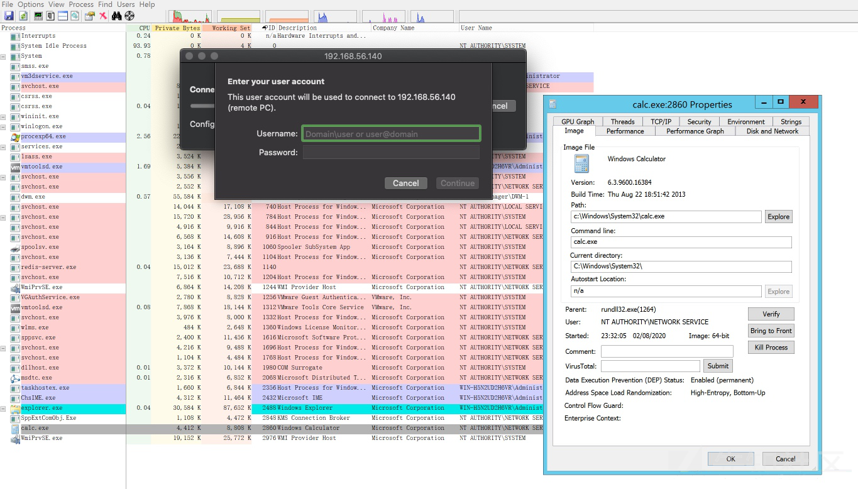858x489 pixels.
Task: Sort by the Private Bytes column header
Action: 177,28
